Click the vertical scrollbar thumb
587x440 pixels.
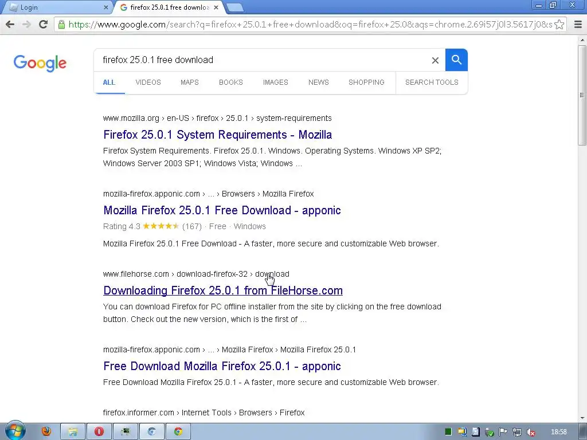point(582,95)
